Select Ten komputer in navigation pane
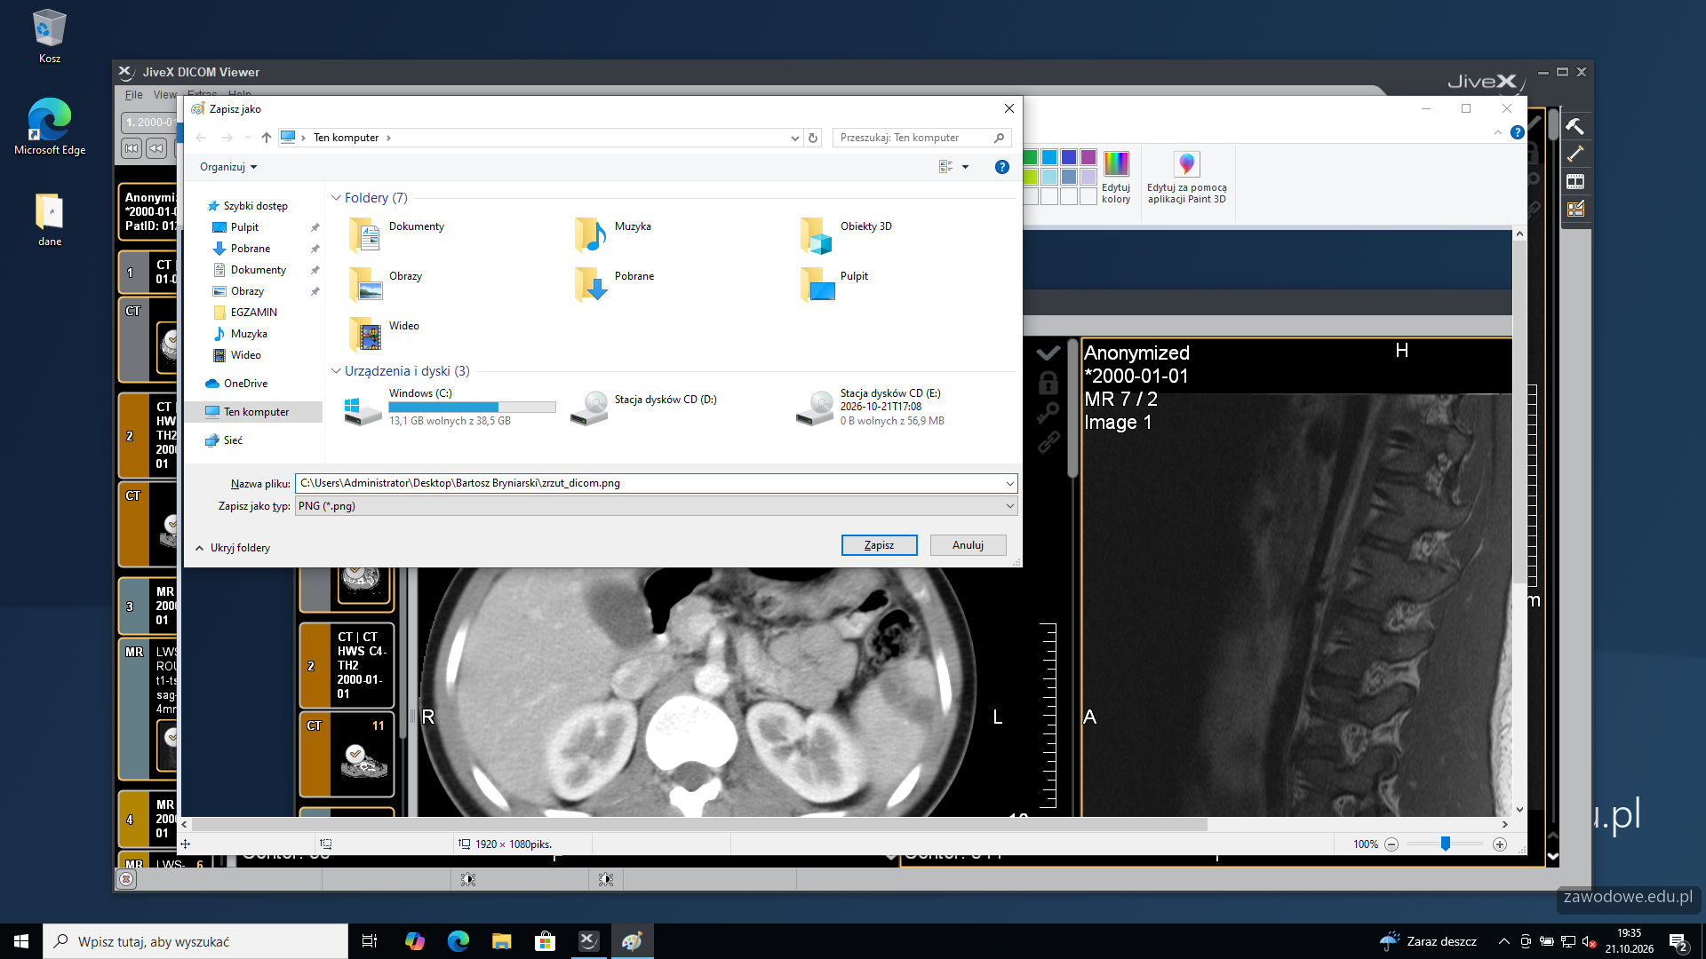 click(x=256, y=412)
